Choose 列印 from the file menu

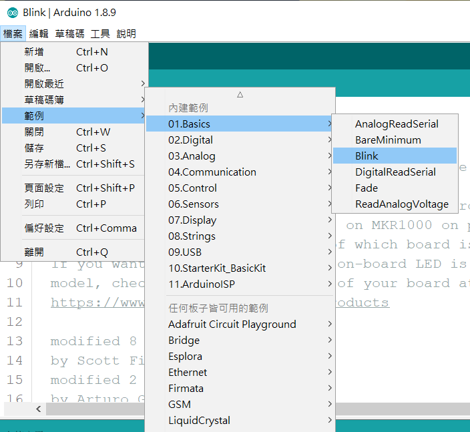pyautogui.click(x=73, y=204)
